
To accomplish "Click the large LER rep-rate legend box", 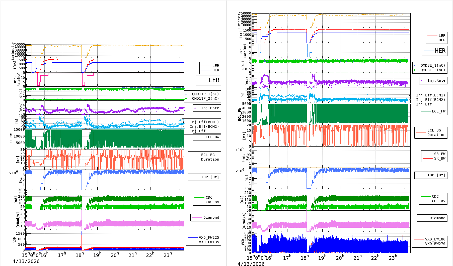I will tap(208, 80).
